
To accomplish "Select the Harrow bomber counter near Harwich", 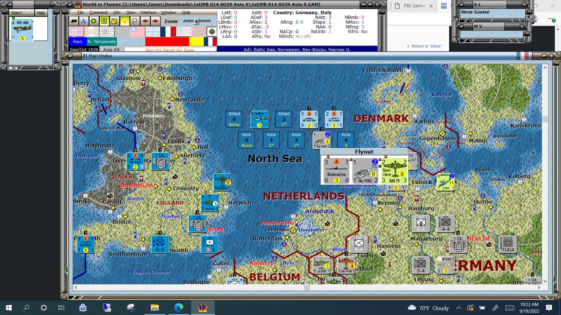I will (210, 203).
